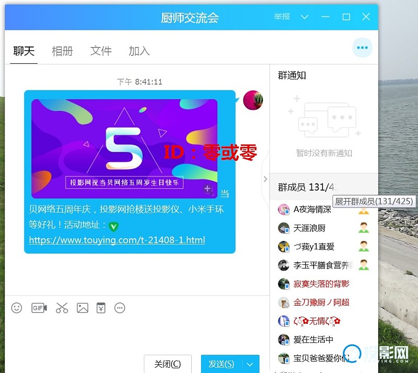The width and height of the screenshot is (418, 373).
Task: Open the blue three-dot group menu
Action: (x=362, y=48)
